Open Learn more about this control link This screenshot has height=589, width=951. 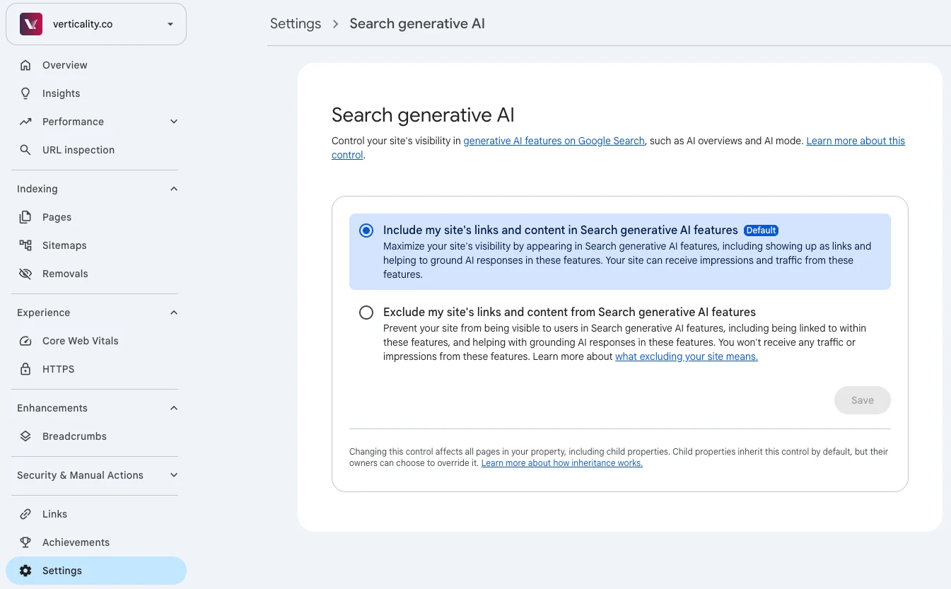tap(856, 141)
